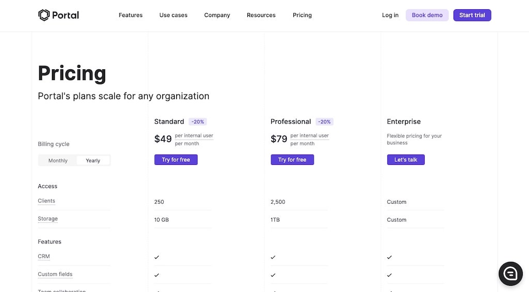Click Let's talk for Enterprise plan
This screenshot has height=292, width=529.
(x=406, y=160)
